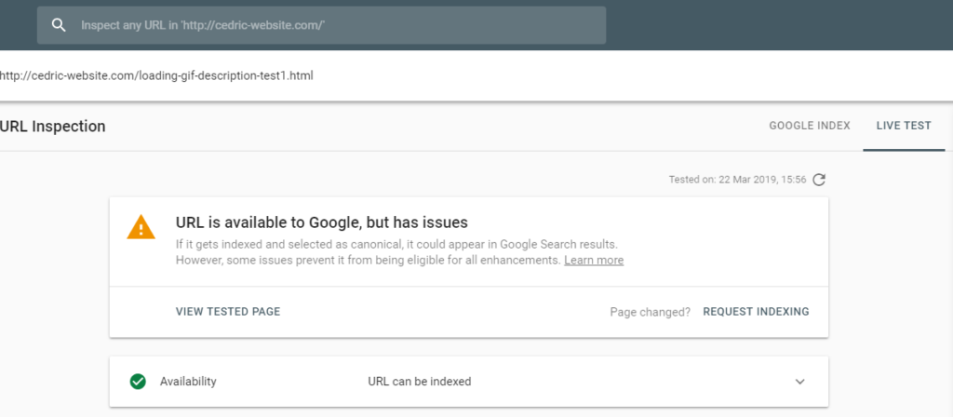The height and width of the screenshot is (417, 953).
Task: Click the orange warning triangle icon
Action: pos(141,227)
